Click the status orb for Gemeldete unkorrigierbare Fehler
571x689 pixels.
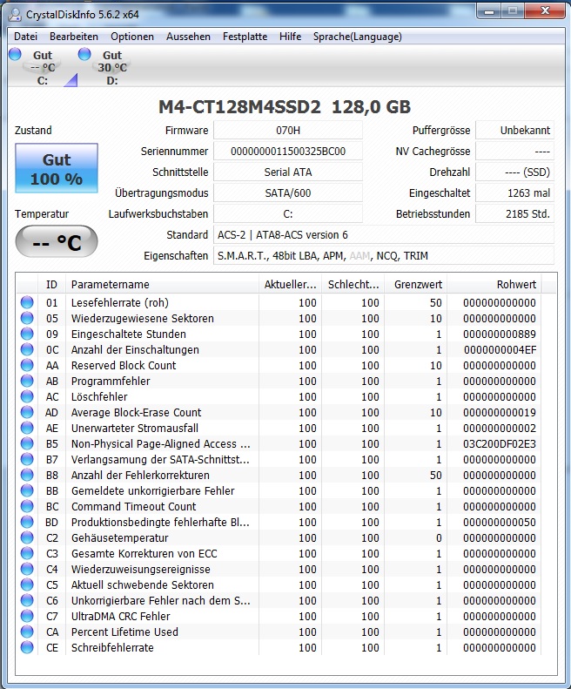point(27,490)
